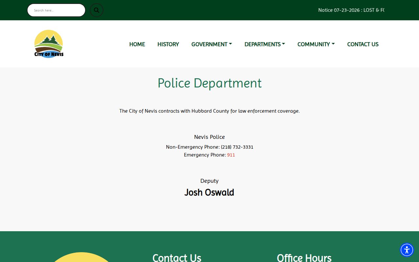Screen dimensions: 419x262
Task: Click the City of Nevis logo
Action: click(49, 44)
